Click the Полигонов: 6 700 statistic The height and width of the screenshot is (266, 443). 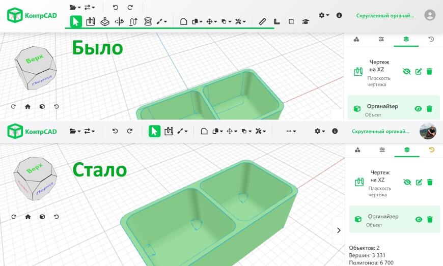(371, 262)
